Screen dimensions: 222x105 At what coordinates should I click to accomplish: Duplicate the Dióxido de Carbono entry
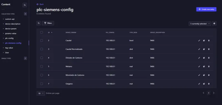tap(204, 58)
